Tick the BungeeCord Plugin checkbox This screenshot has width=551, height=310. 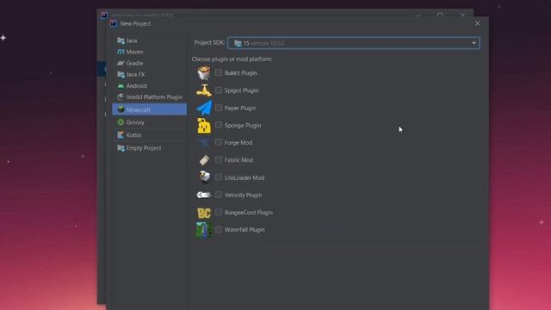219,212
